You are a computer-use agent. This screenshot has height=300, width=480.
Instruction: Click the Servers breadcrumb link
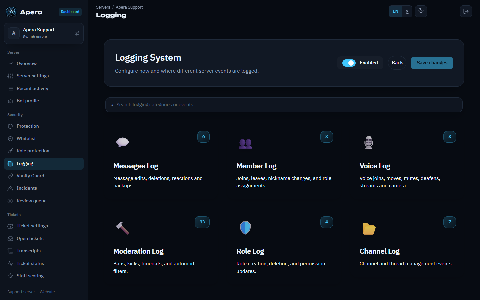click(103, 7)
